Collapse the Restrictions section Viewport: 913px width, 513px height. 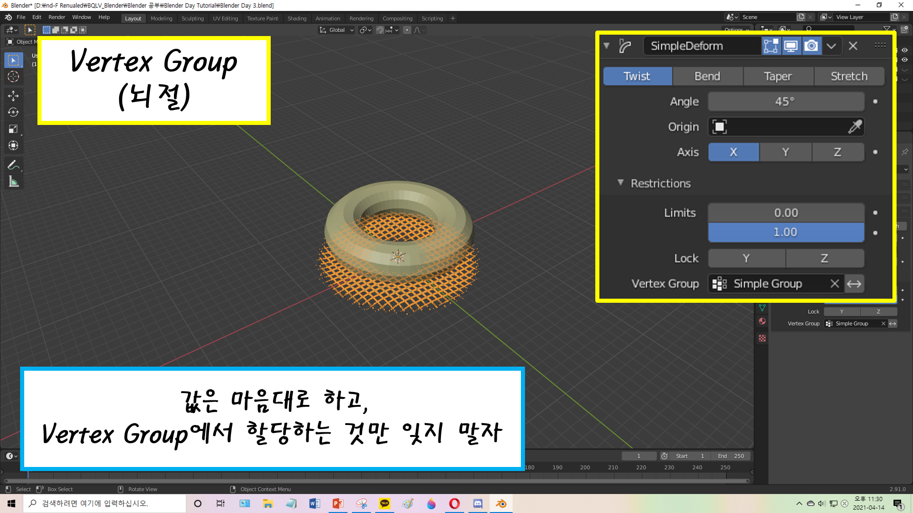coord(620,183)
